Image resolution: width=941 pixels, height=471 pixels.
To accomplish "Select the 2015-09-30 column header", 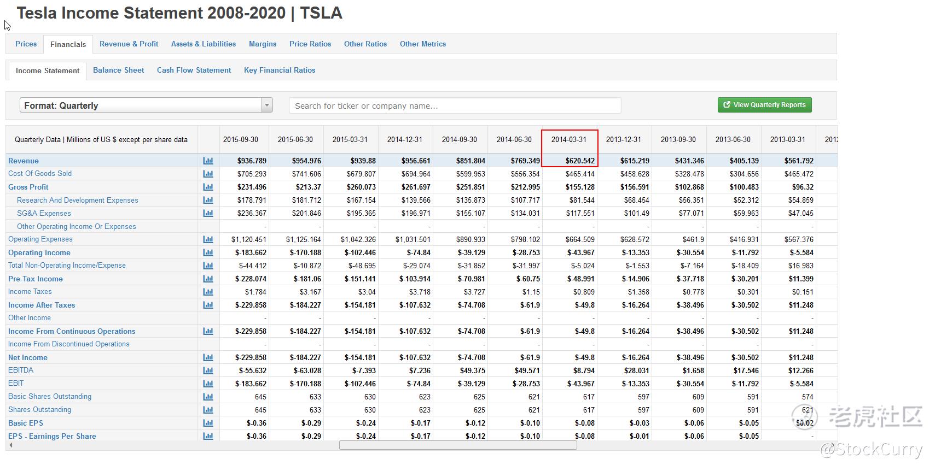I will 241,139.
